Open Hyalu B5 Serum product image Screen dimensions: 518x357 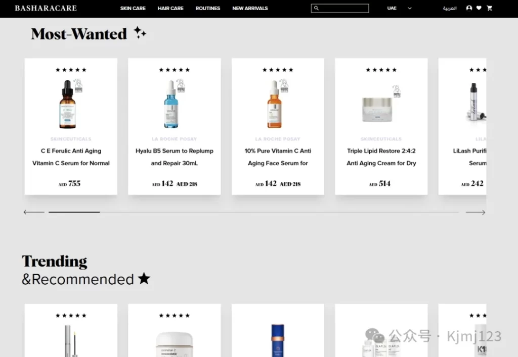coord(171,104)
